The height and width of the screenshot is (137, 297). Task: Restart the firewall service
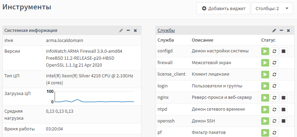click(274, 63)
